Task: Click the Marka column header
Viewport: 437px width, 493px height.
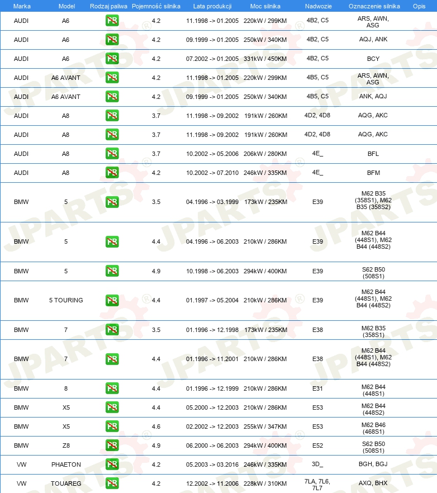Action: pyautogui.click(x=22, y=6)
